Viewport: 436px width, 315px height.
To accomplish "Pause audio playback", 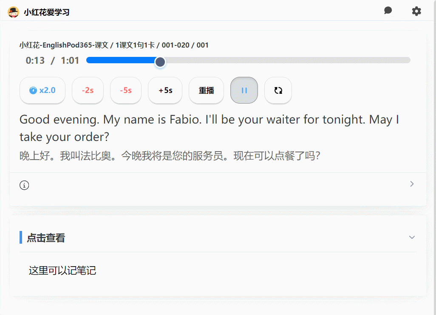I will pos(244,90).
